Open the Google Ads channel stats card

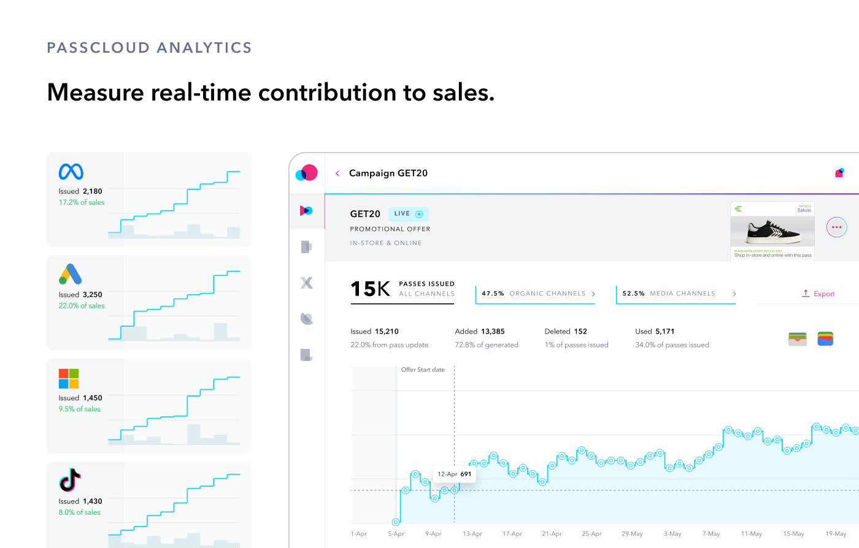point(149,302)
